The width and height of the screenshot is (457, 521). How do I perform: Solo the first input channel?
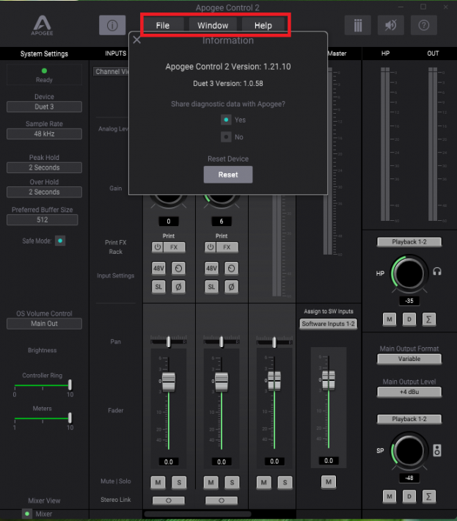(x=178, y=482)
